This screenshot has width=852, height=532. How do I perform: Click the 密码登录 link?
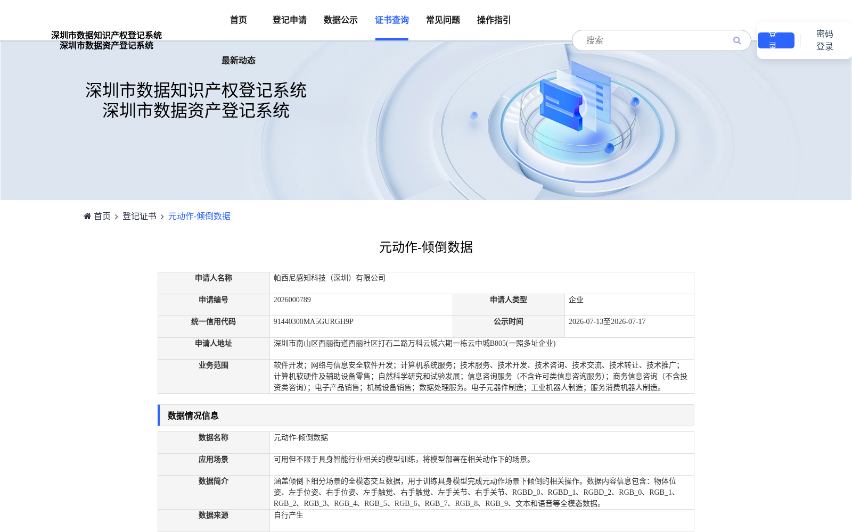tap(825, 40)
